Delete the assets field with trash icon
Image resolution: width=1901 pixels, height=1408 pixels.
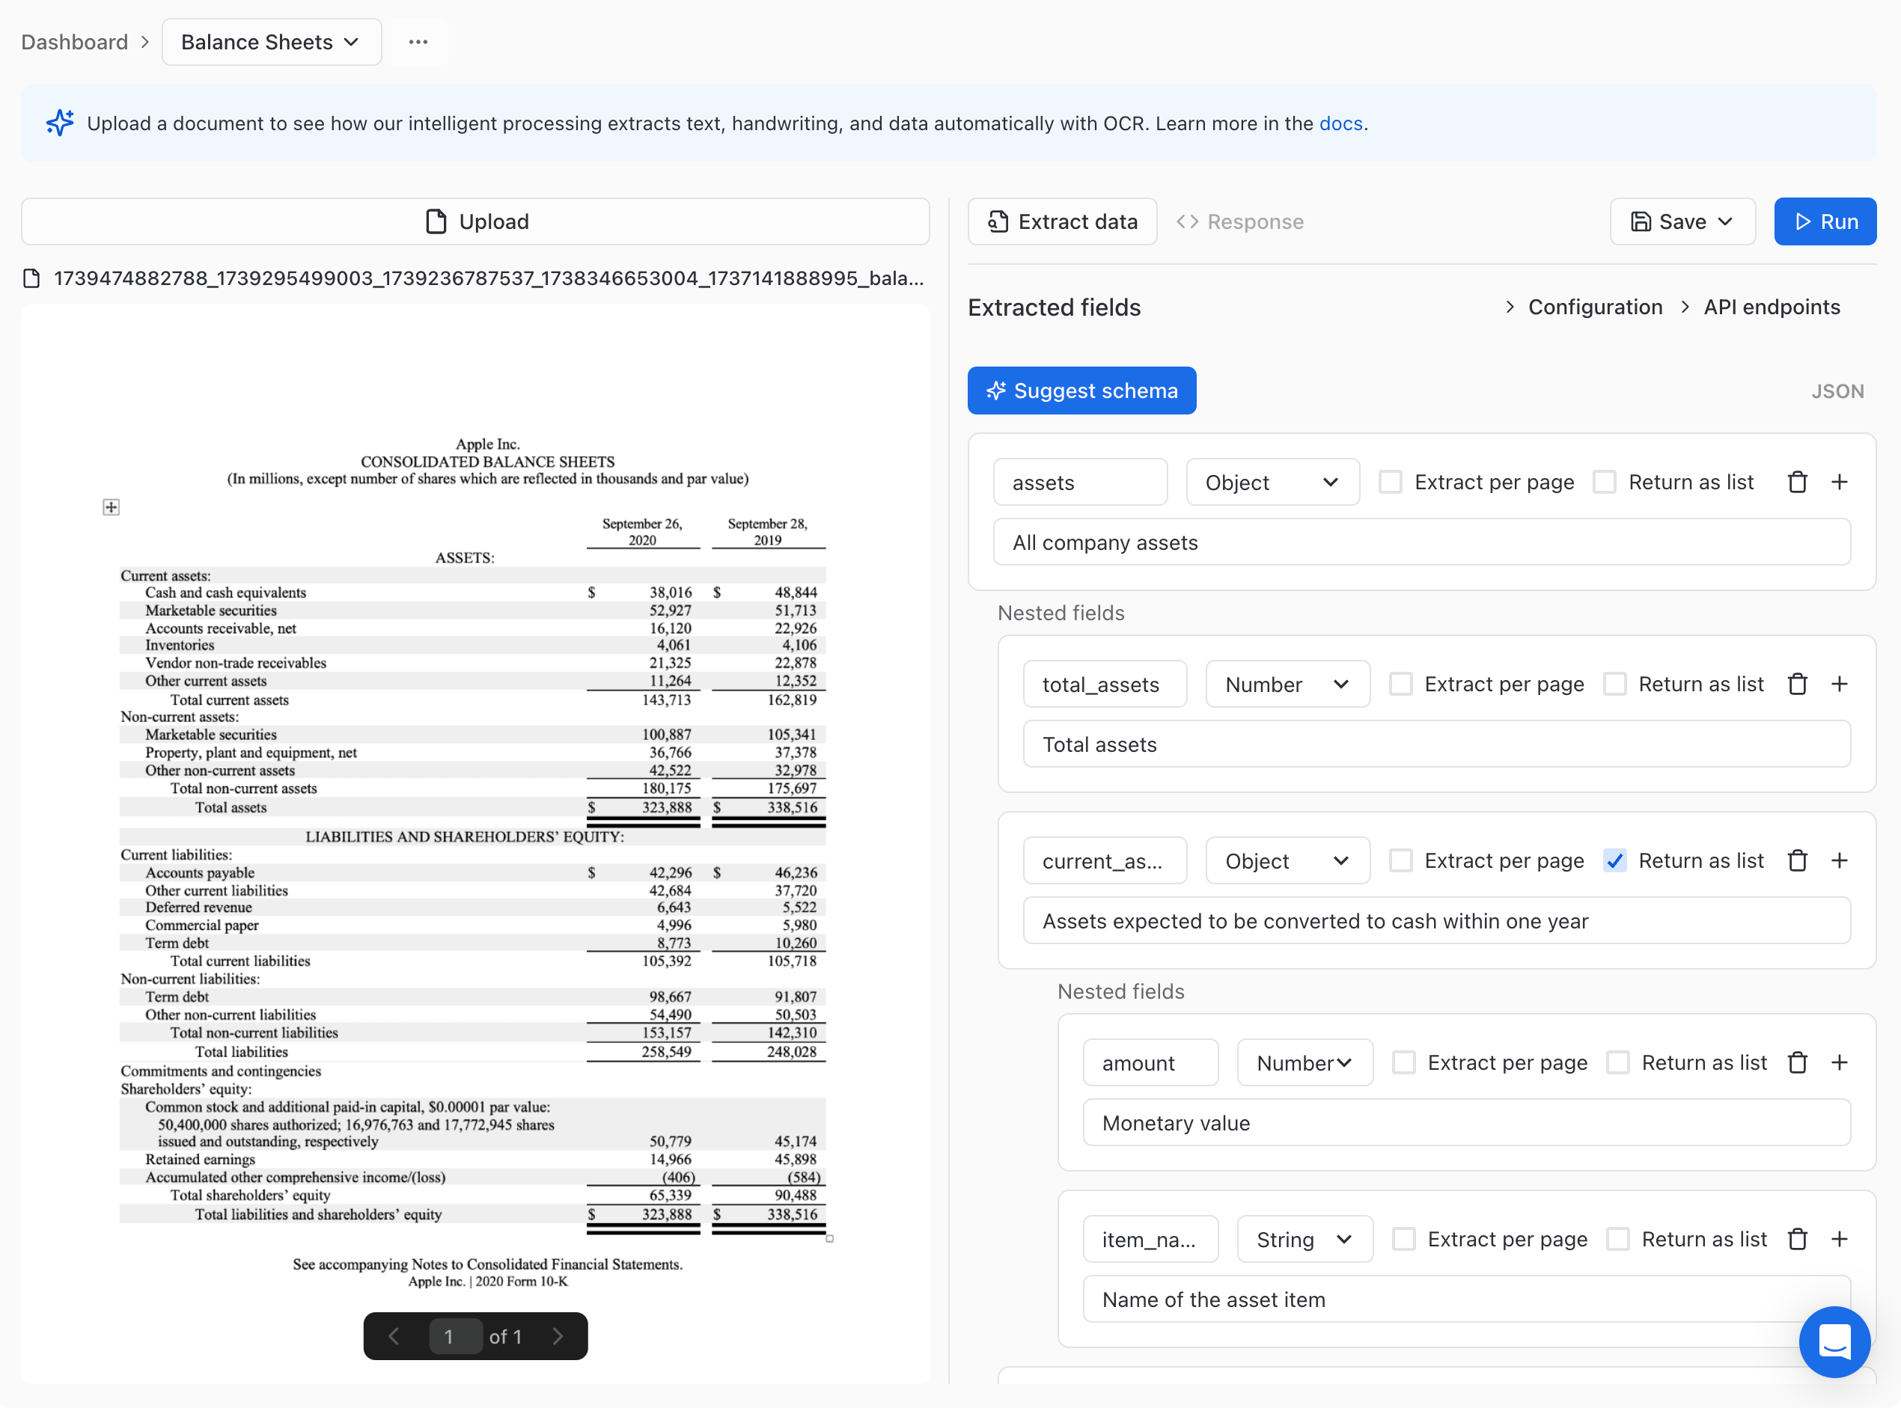(1797, 483)
